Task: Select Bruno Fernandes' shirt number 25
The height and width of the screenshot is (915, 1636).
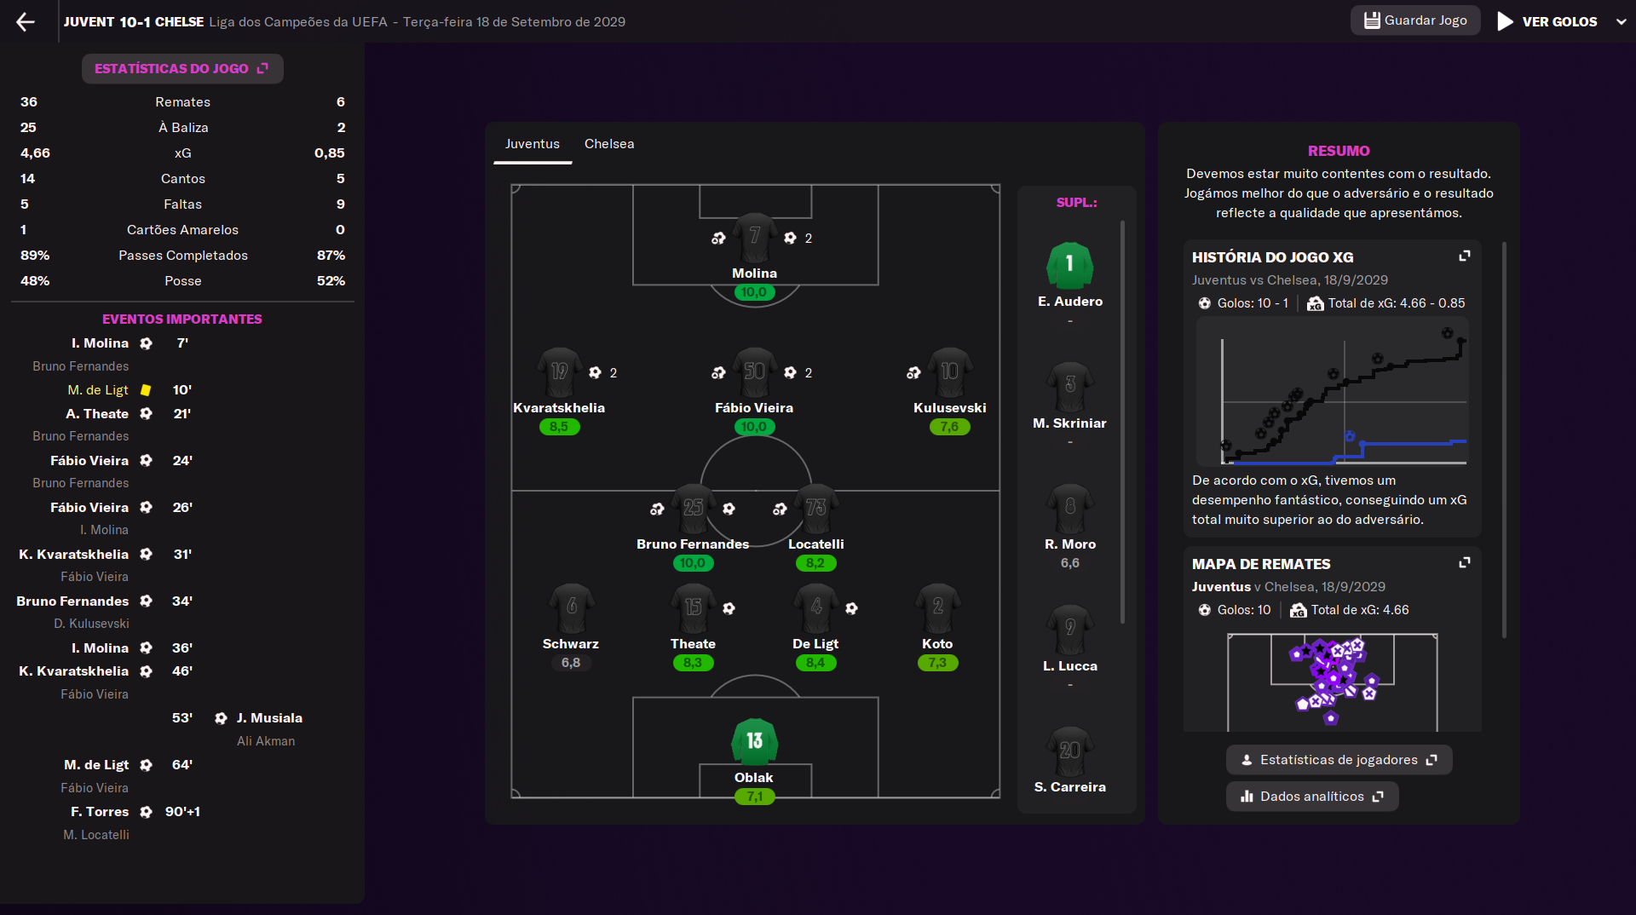Action: (x=693, y=509)
